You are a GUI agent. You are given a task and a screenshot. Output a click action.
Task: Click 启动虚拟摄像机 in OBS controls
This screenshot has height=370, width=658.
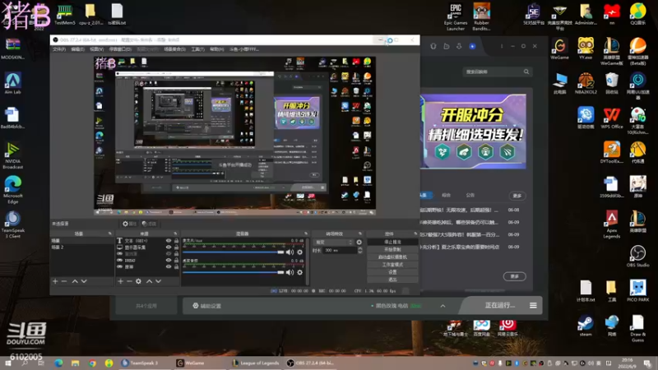[x=392, y=257]
